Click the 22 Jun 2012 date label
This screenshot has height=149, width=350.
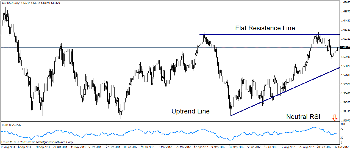[x=254, y=147]
